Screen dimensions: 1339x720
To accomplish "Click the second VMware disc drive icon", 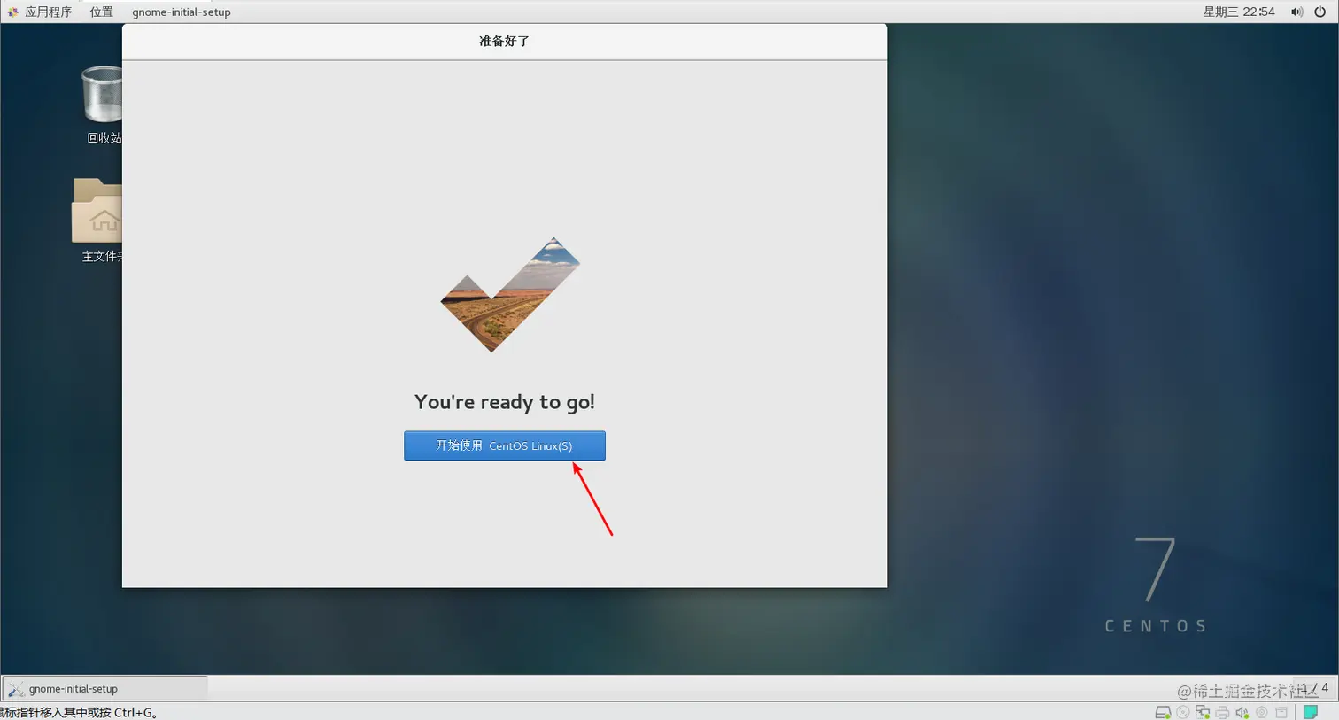I will click(1262, 712).
